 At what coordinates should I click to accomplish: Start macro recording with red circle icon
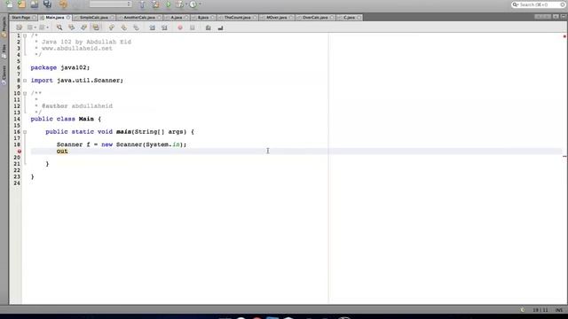180,27
